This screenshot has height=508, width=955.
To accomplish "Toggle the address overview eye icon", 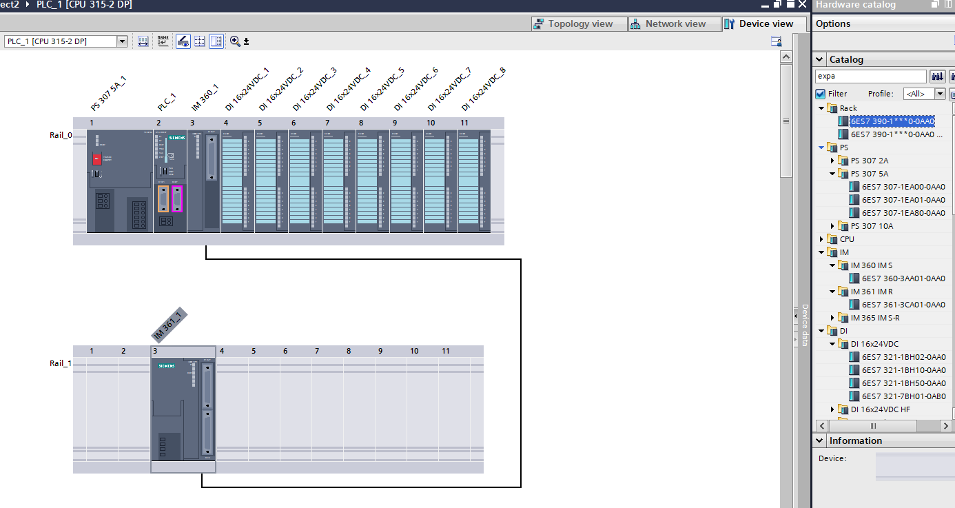I will [x=183, y=41].
